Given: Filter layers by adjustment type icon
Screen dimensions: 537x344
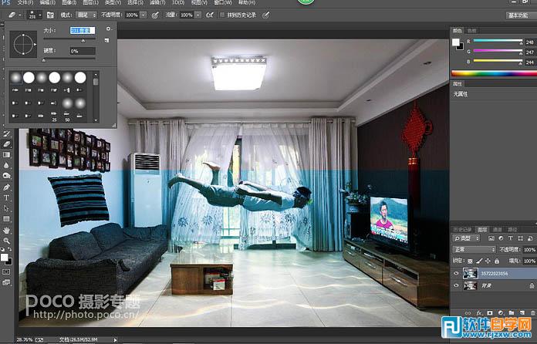Looking at the screenshot, I should [501, 238].
